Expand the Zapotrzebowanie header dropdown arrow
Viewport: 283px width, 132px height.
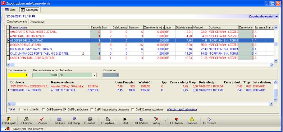tap(277, 17)
